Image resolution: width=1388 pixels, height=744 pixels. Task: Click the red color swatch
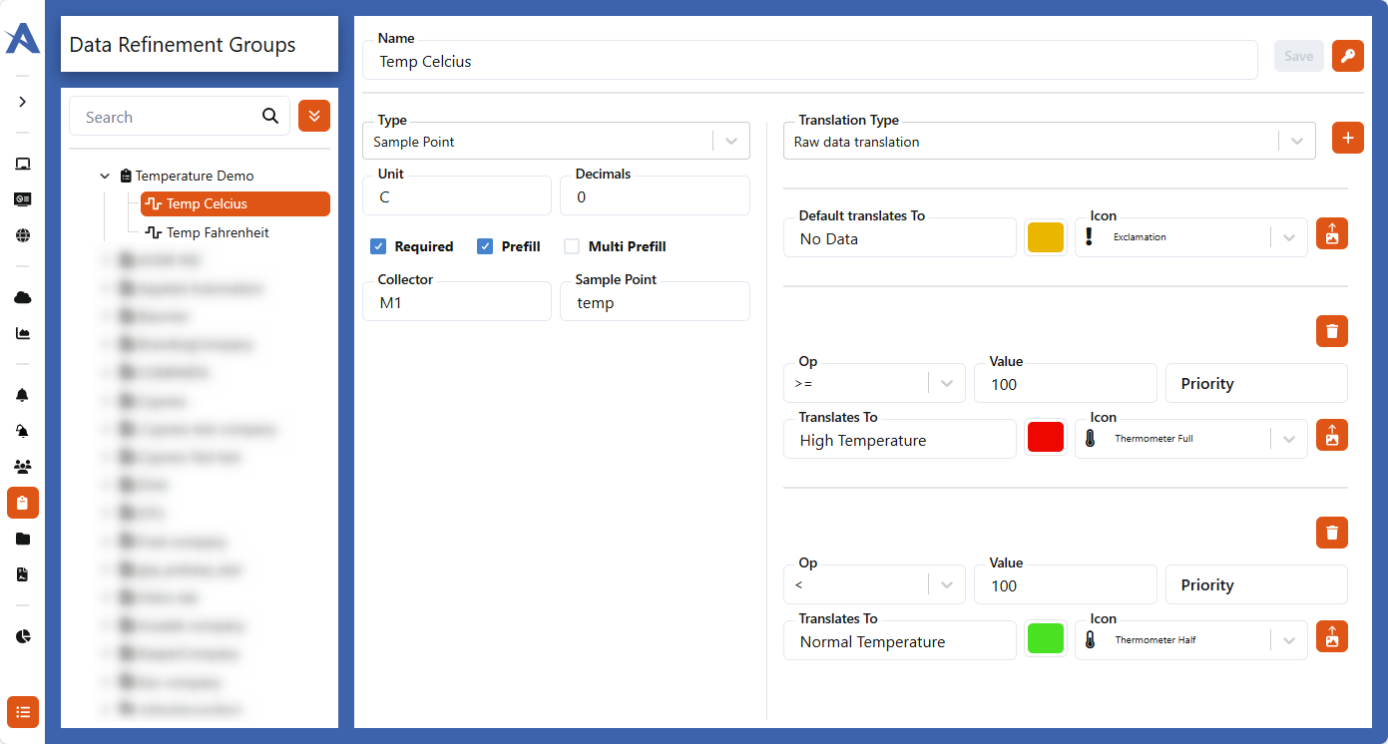click(1045, 437)
